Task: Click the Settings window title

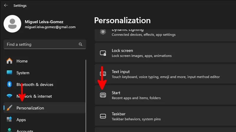Action: pyautogui.click(x=20, y=6)
